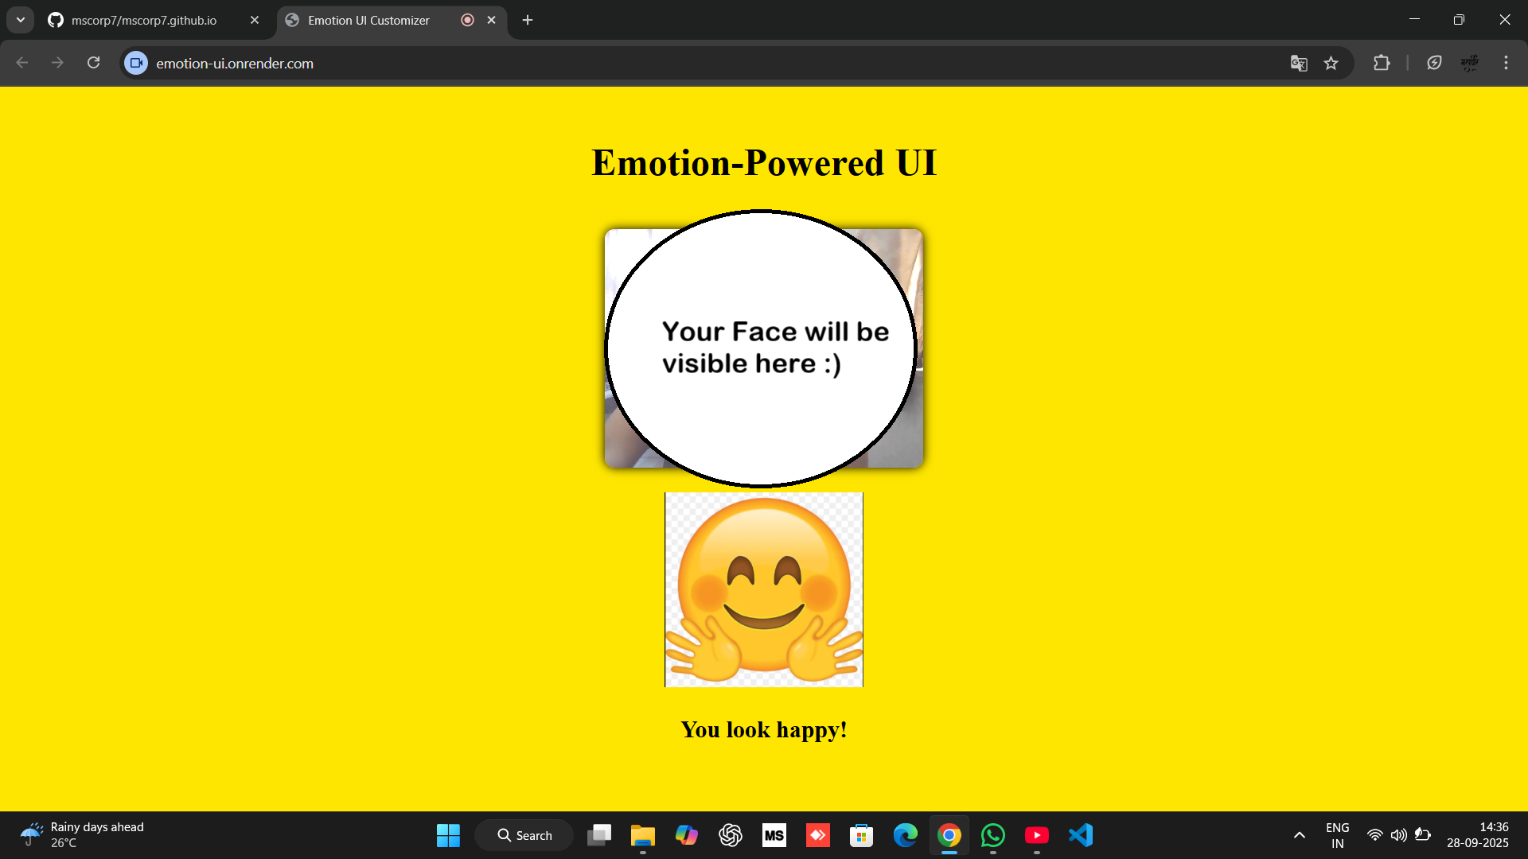The width and height of the screenshot is (1528, 859).
Task: Launch WhatsApp from the taskbar
Action: point(993,835)
